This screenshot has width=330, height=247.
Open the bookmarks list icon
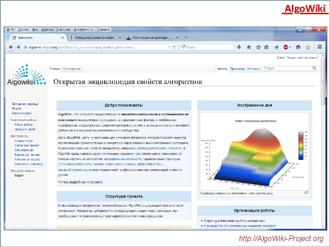coord(267,47)
